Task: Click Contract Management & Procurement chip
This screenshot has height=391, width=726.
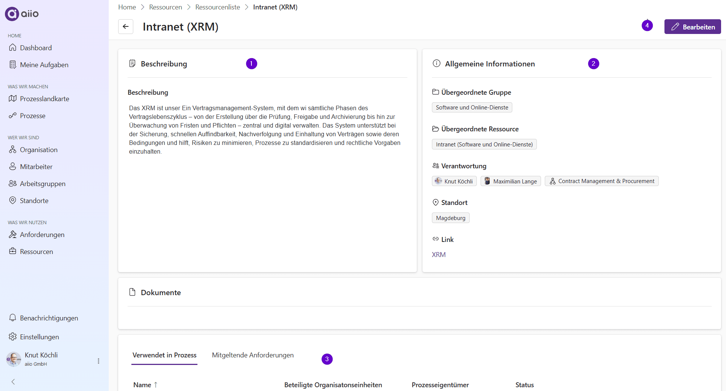Action: click(601, 181)
